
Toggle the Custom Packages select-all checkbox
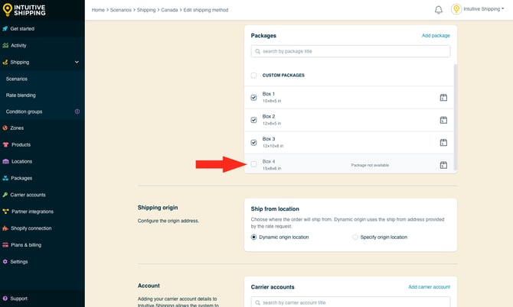click(x=253, y=76)
